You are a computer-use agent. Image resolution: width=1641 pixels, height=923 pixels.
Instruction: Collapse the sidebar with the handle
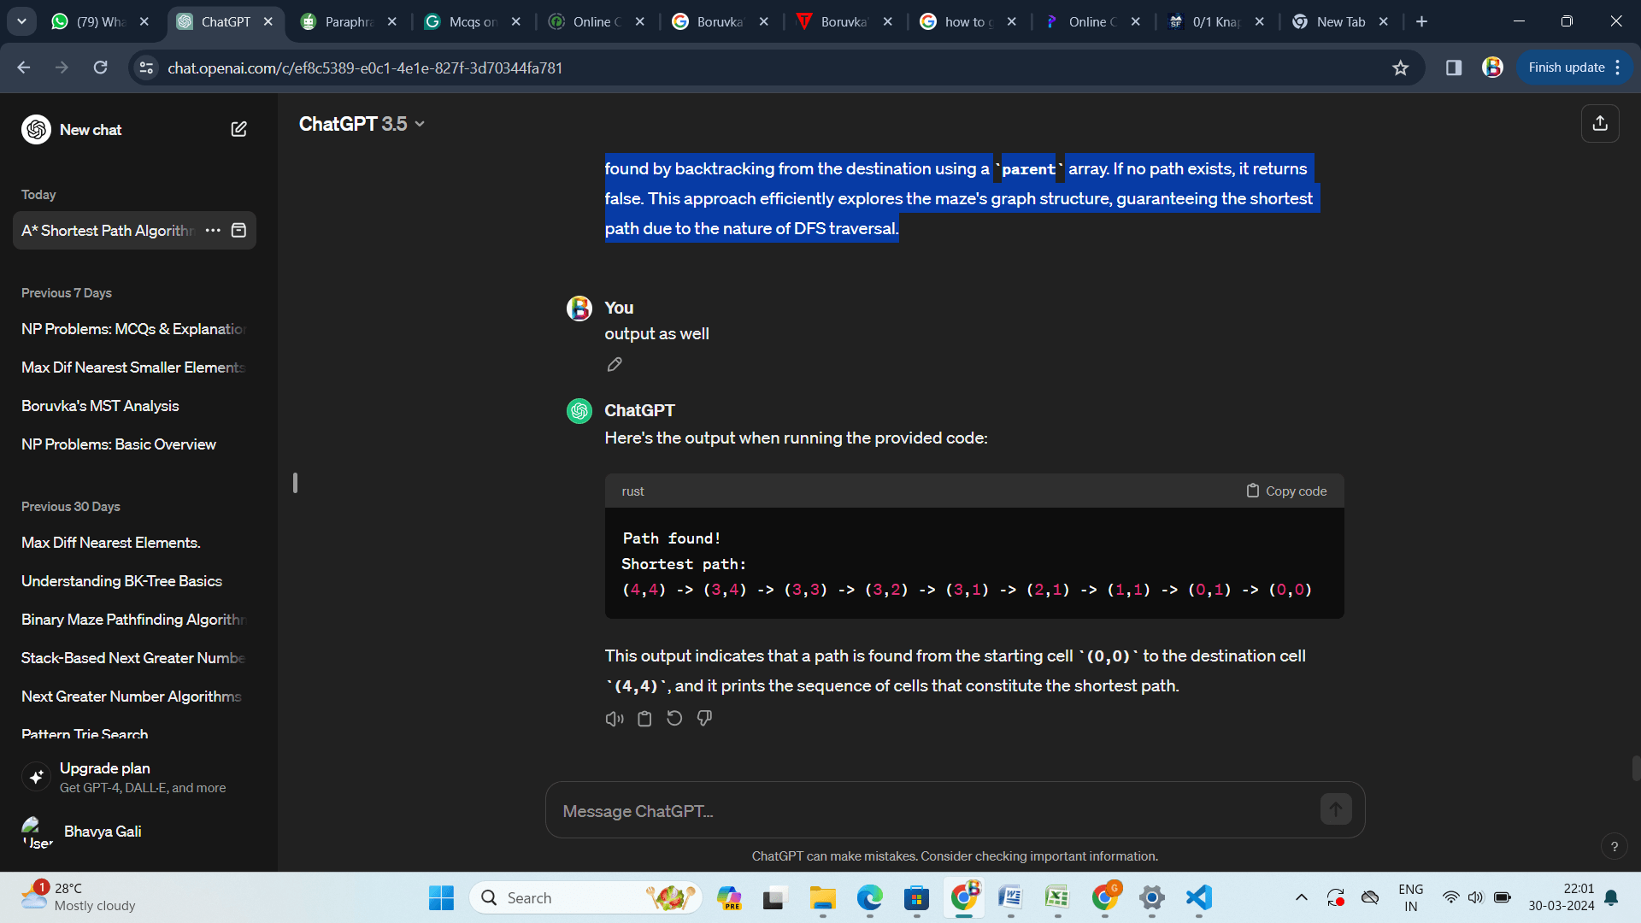click(x=295, y=483)
